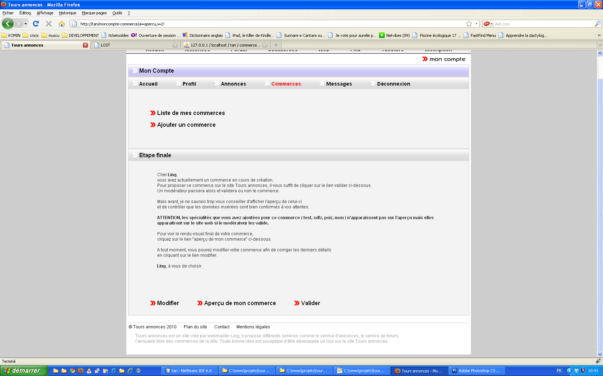The image size is (603, 376).
Task: Close the Tours annonces tab
Action: click(85, 45)
